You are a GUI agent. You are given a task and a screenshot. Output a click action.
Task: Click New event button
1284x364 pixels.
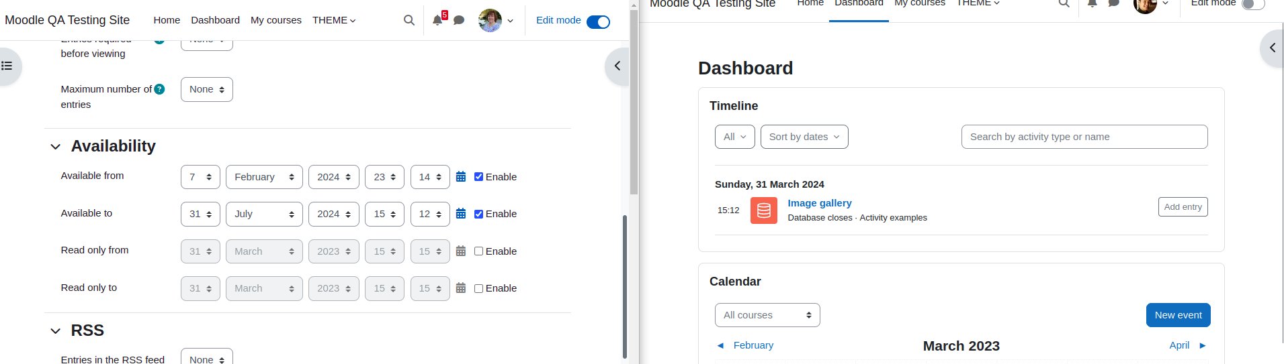coord(1178,315)
